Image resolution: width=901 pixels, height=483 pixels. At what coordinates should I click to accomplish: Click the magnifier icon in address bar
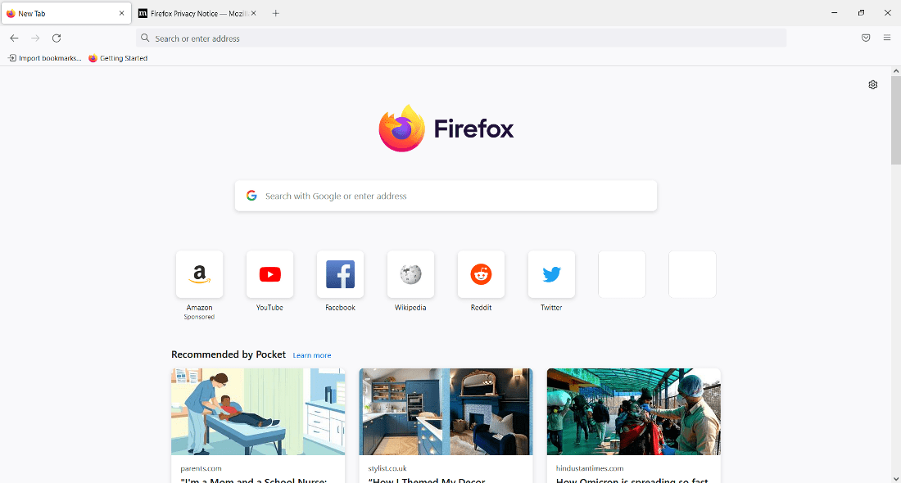point(145,38)
